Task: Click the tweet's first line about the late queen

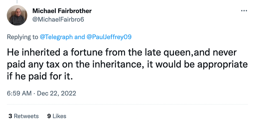Action: (122, 53)
